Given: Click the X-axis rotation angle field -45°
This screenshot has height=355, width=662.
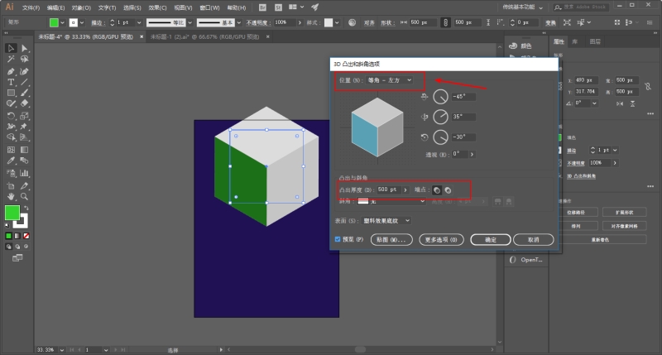Looking at the screenshot, I should (463, 97).
